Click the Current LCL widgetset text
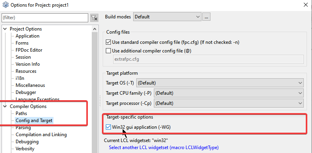 [136, 140]
